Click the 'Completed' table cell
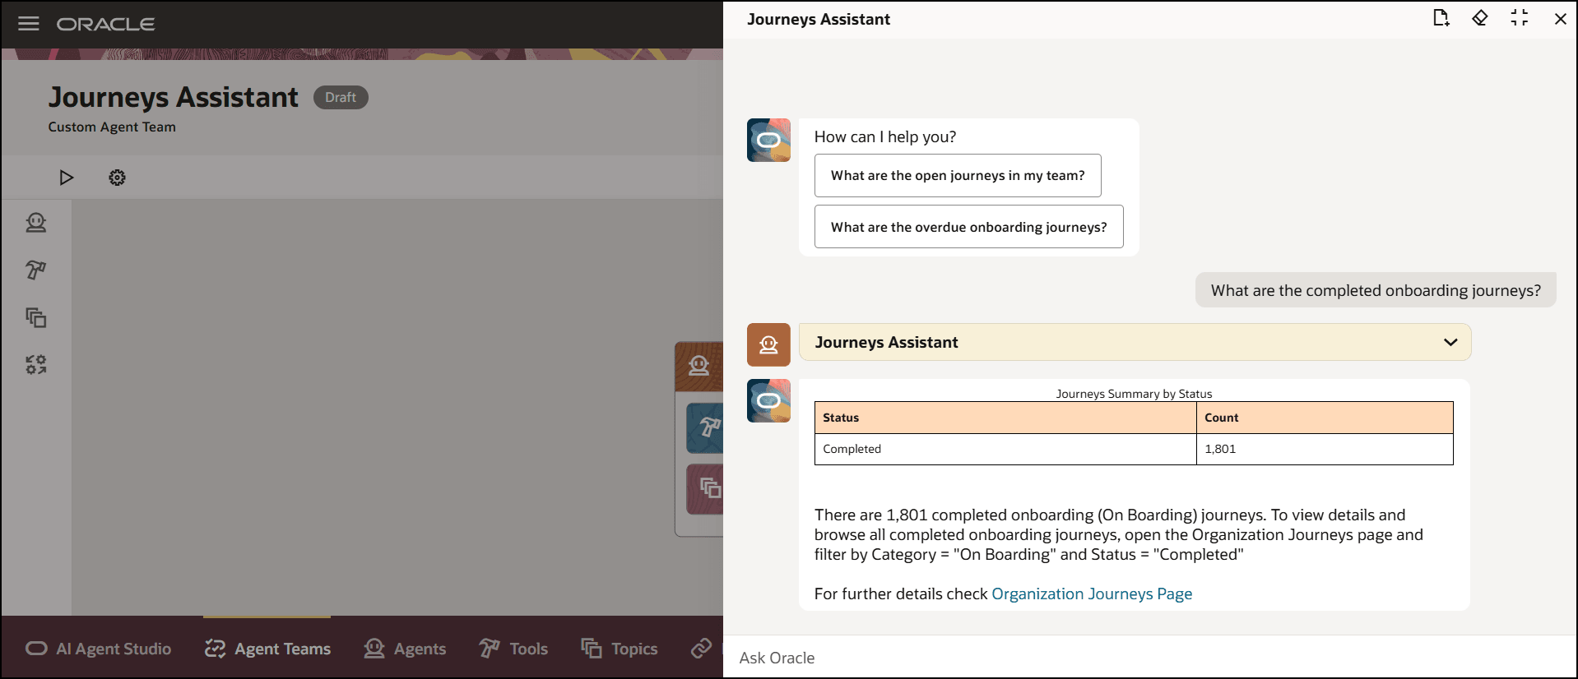The width and height of the screenshot is (1578, 679). pos(1005,449)
